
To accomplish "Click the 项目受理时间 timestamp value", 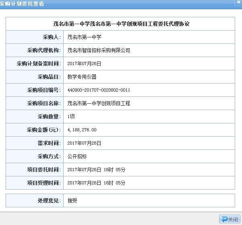I will 96,183.
